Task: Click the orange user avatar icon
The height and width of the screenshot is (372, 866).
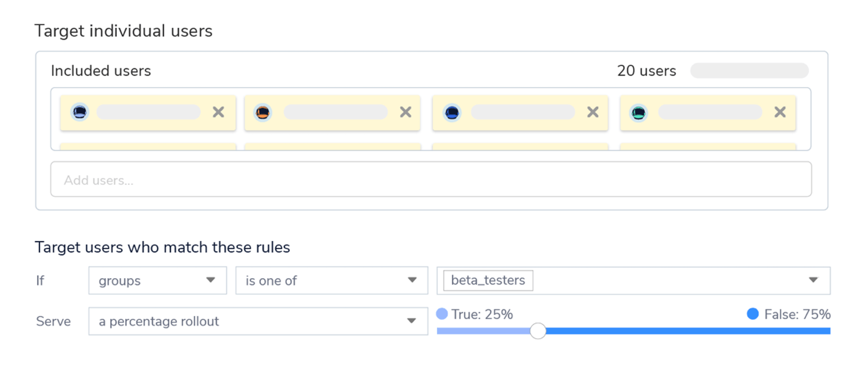Action: 263,113
